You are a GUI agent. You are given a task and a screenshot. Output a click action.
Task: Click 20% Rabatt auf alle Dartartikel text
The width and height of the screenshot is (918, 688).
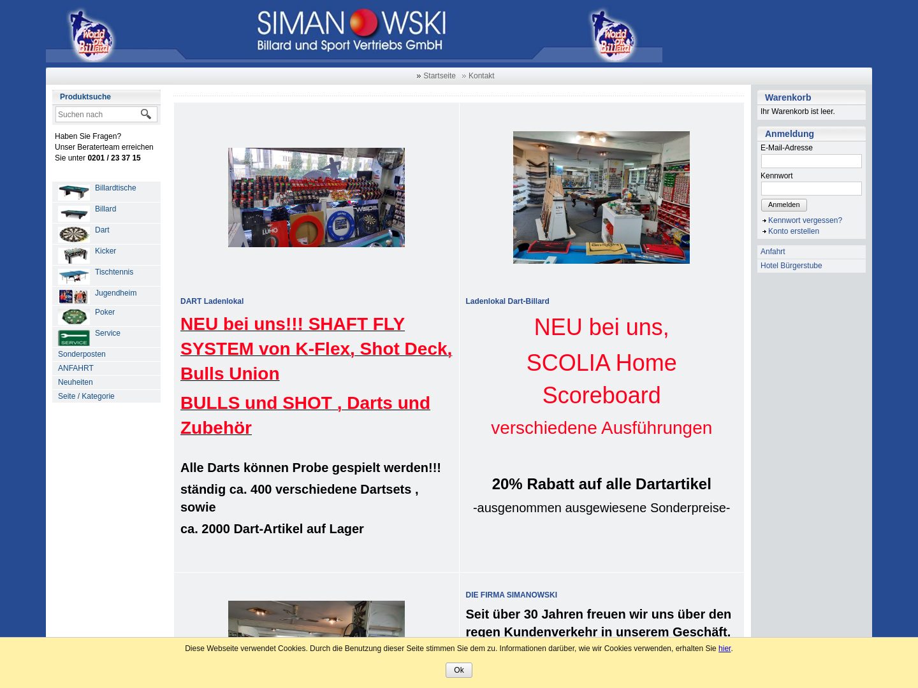(x=601, y=484)
